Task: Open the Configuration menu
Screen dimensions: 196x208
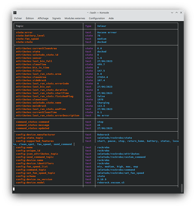Action: point(97,18)
